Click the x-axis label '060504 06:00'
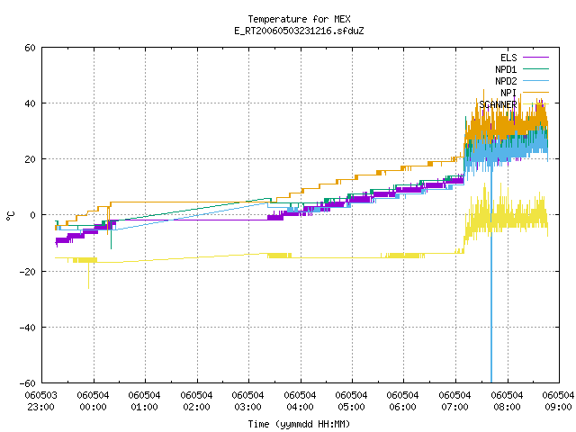The width and height of the screenshot is (576, 432). tap(403, 401)
